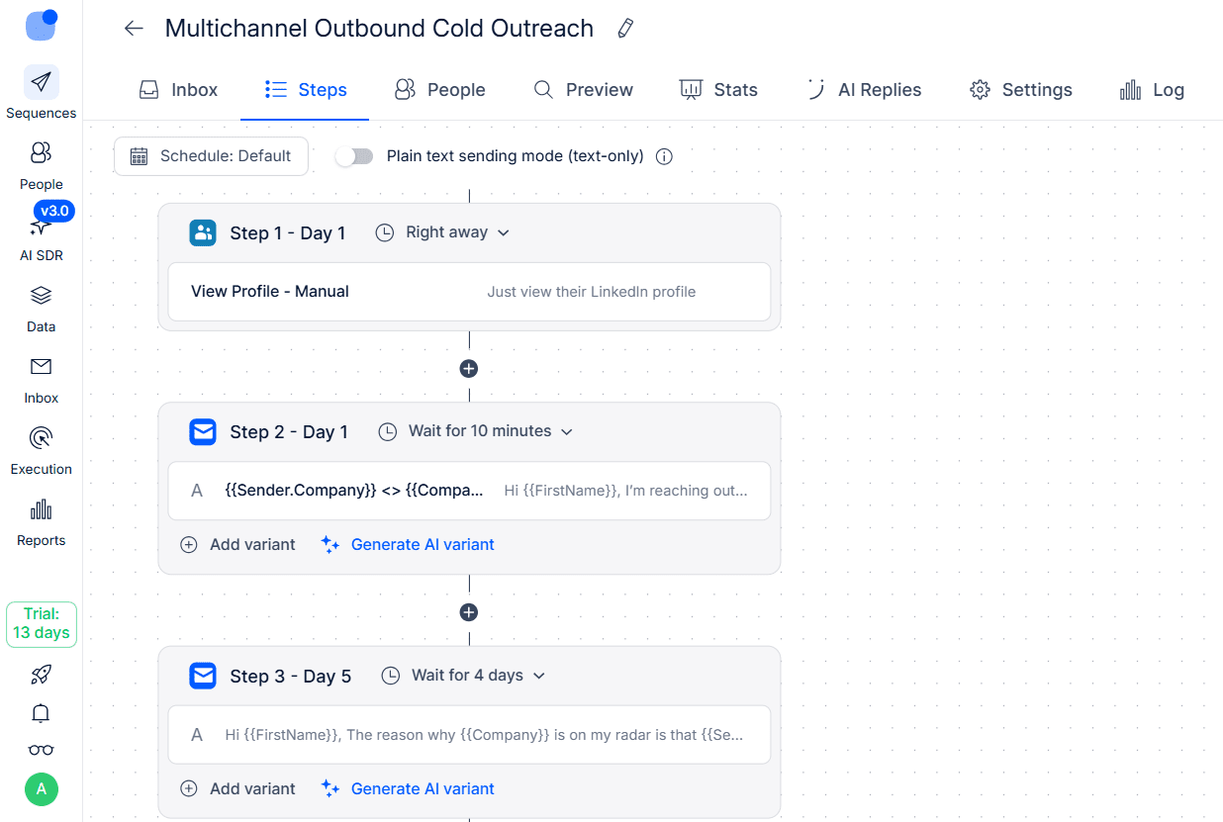Toggle Plain text sending mode switch

(354, 156)
